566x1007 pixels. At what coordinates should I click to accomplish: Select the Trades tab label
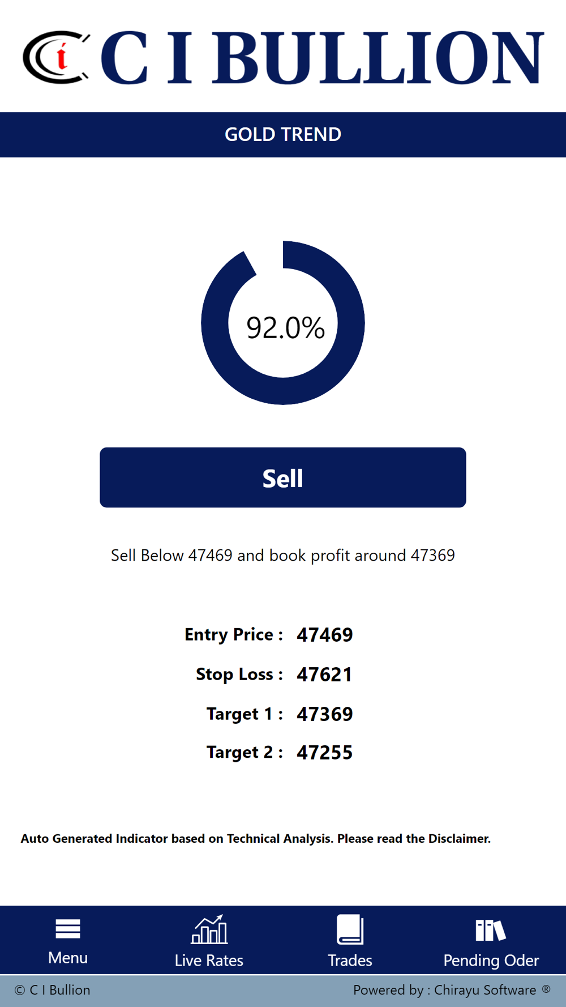pyautogui.click(x=350, y=960)
